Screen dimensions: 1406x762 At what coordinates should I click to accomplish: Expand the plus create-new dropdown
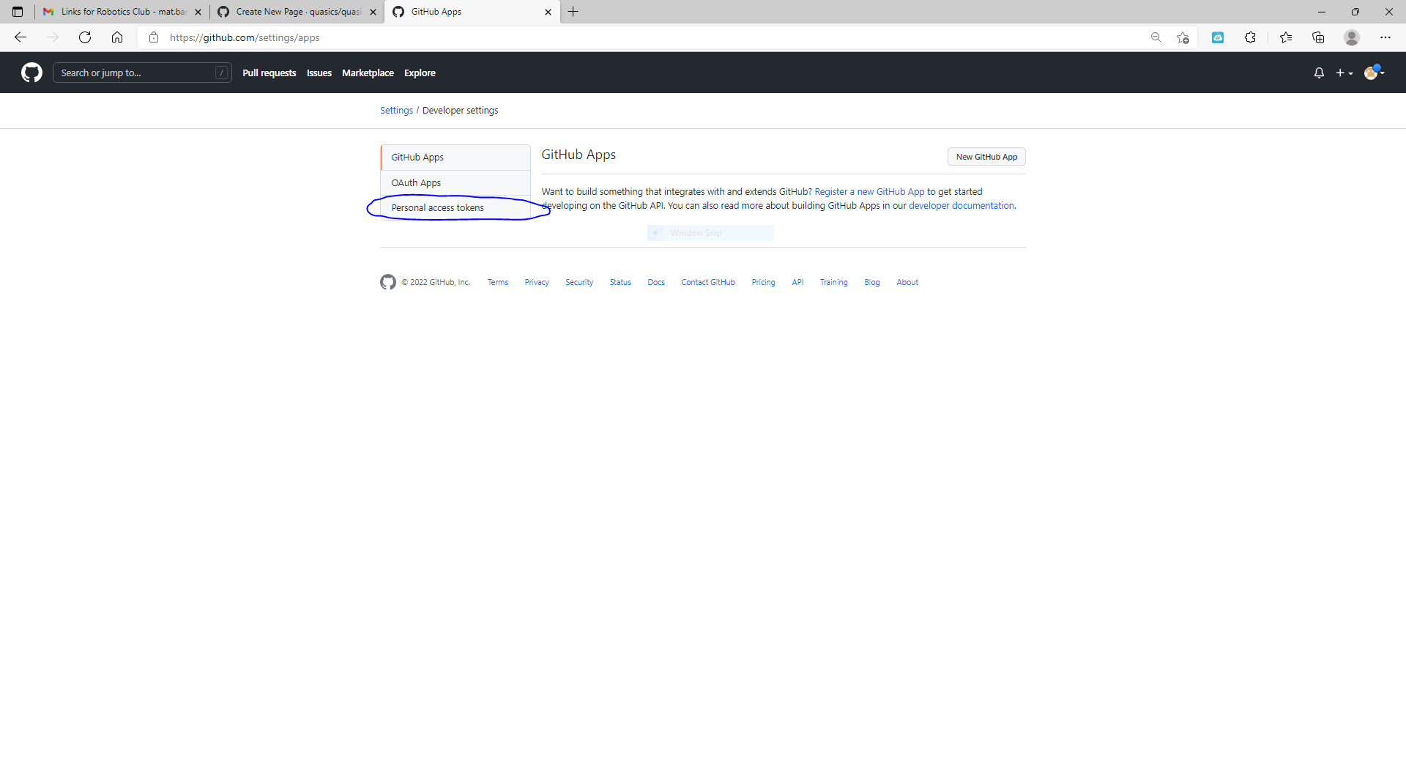(1344, 73)
